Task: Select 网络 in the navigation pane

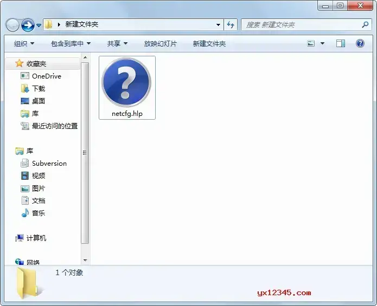Action: 33,262
